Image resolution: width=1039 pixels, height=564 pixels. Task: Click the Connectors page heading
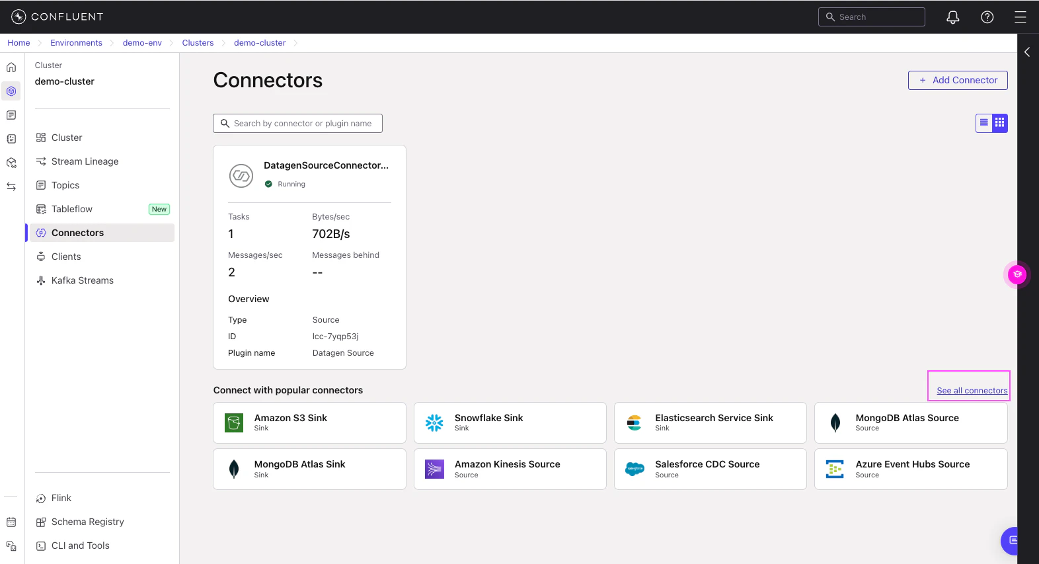(268, 80)
